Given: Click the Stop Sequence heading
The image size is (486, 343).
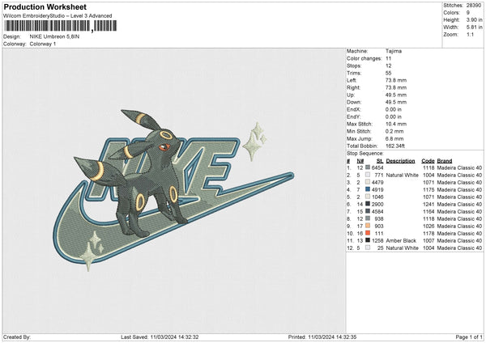Looking at the screenshot, I should 365,154.
